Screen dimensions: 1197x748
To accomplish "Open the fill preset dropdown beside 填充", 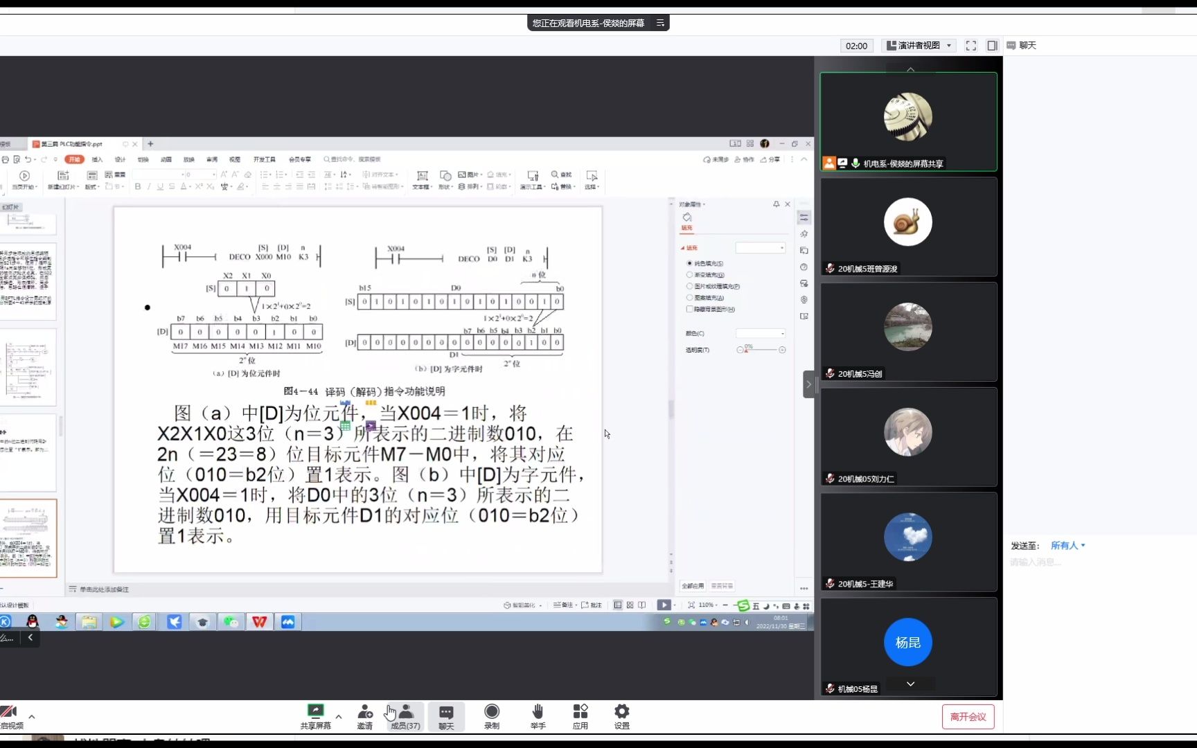I will pos(761,247).
